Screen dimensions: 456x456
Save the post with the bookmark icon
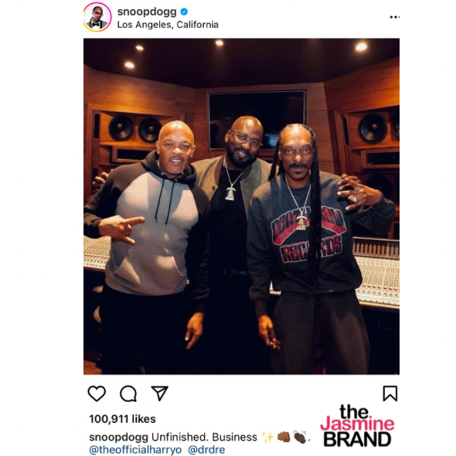[x=390, y=393]
